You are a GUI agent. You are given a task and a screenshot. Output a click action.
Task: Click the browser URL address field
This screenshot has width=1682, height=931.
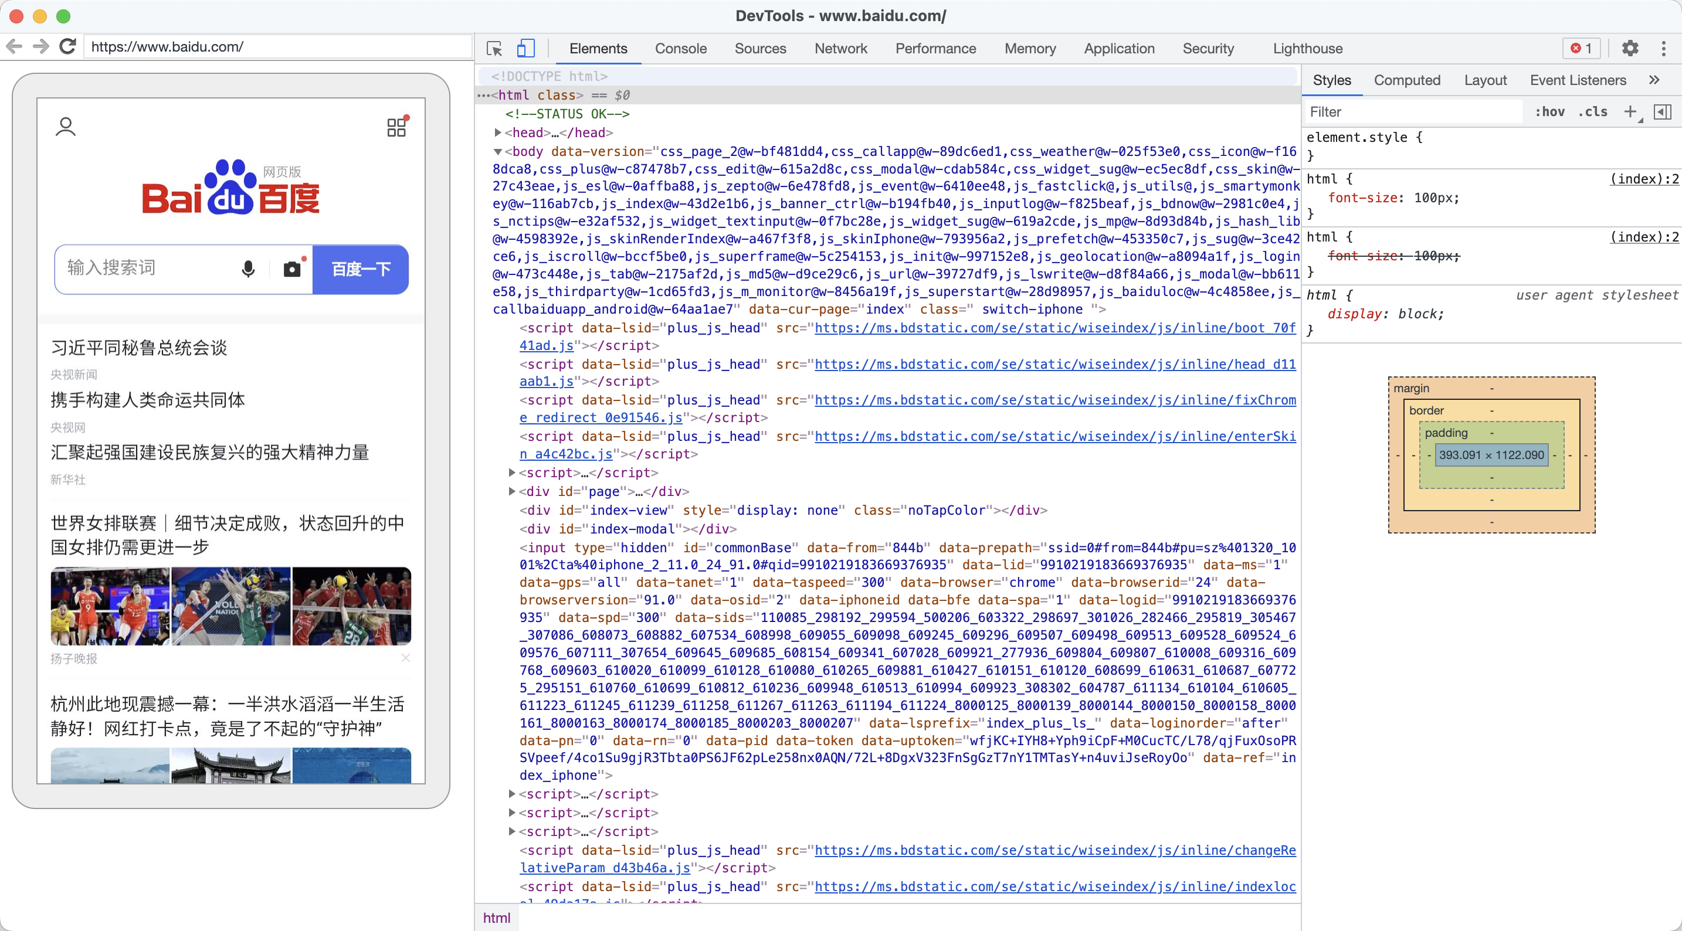point(277,46)
